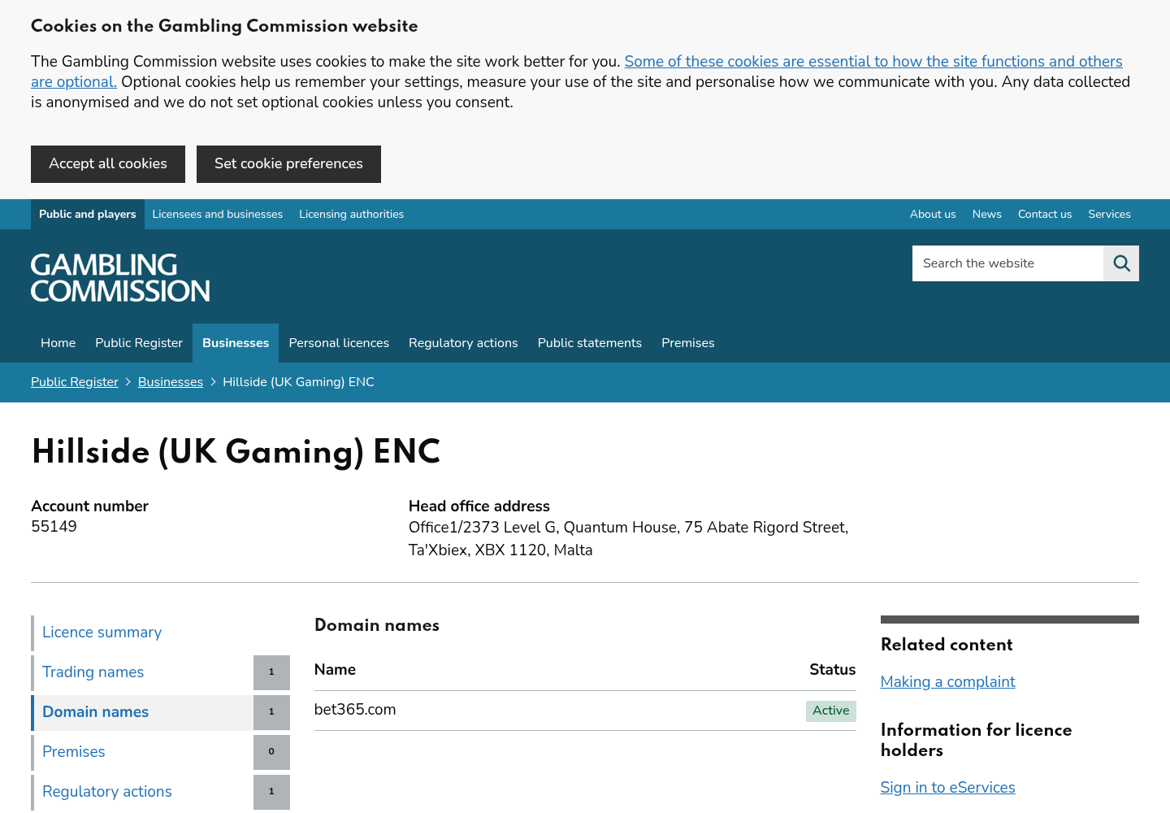This screenshot has height=813, width=1170.
Task: Open Public statements in navigation
Action: click(x=590, y=343)
